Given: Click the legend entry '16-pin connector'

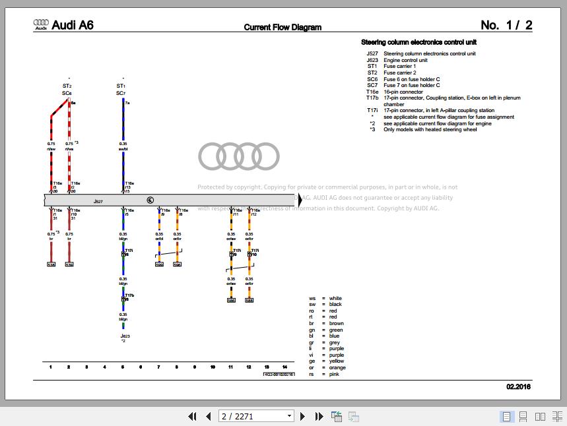Looking at the screenshot, I should [403, 92].
